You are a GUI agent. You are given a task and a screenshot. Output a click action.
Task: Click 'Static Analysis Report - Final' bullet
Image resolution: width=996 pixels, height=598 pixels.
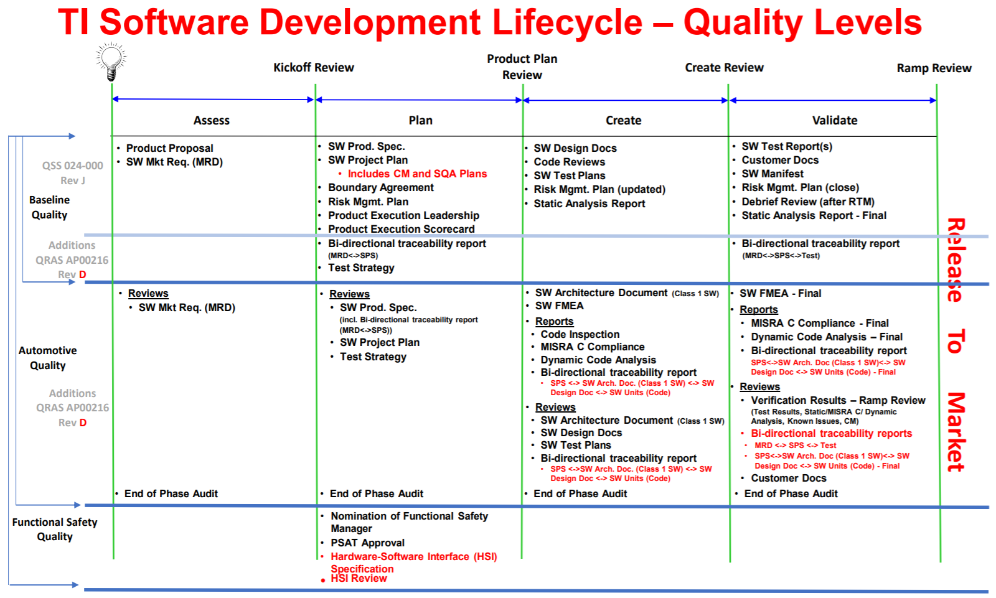pos(814,215)
